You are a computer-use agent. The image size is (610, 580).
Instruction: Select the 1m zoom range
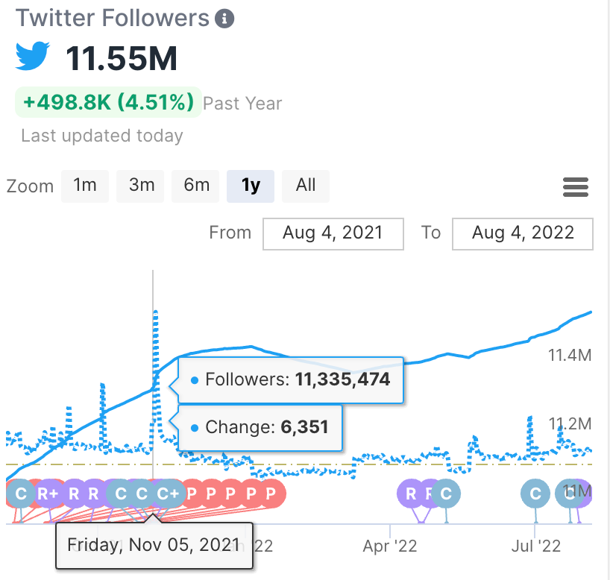(x=85, y=186)
